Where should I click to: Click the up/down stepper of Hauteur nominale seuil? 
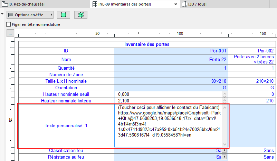(225, 94)
